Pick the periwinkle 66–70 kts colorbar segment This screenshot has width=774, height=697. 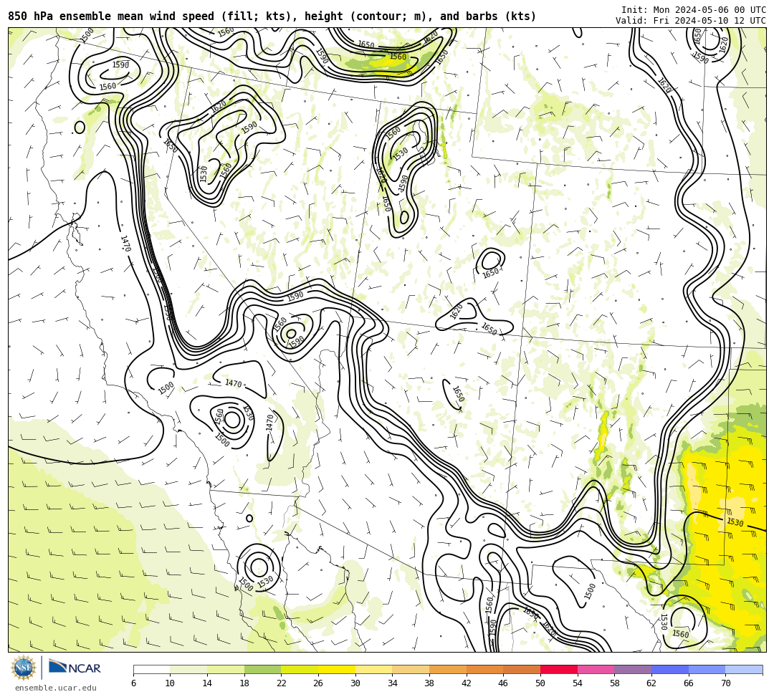point(707,669)
